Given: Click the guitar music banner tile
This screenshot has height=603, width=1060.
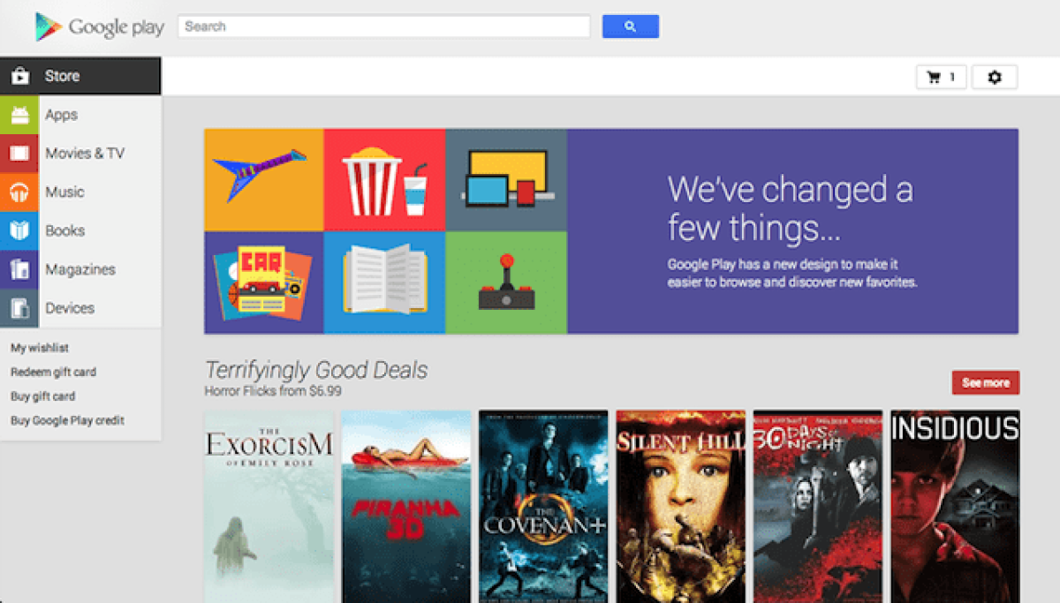Looking at the screenshot, I should [x=263, y=180].
